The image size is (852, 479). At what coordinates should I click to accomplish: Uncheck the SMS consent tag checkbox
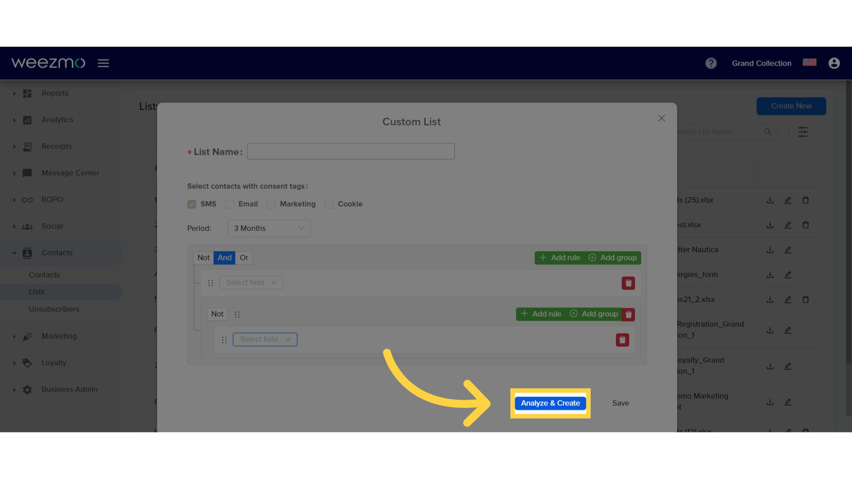(192, 204)
